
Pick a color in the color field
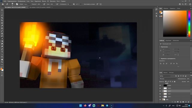175,24
